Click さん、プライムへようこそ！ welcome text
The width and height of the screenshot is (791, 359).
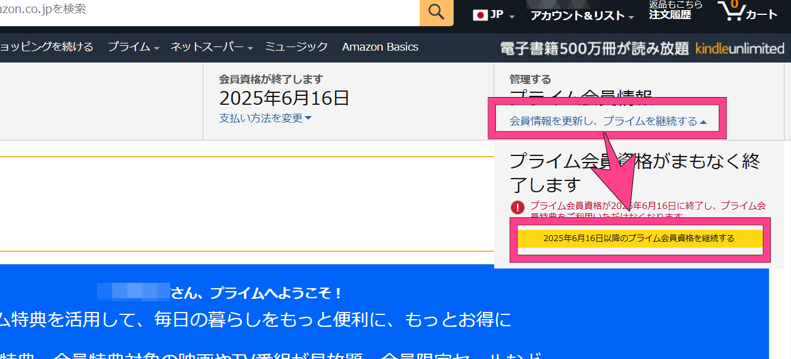pos(258,293)
